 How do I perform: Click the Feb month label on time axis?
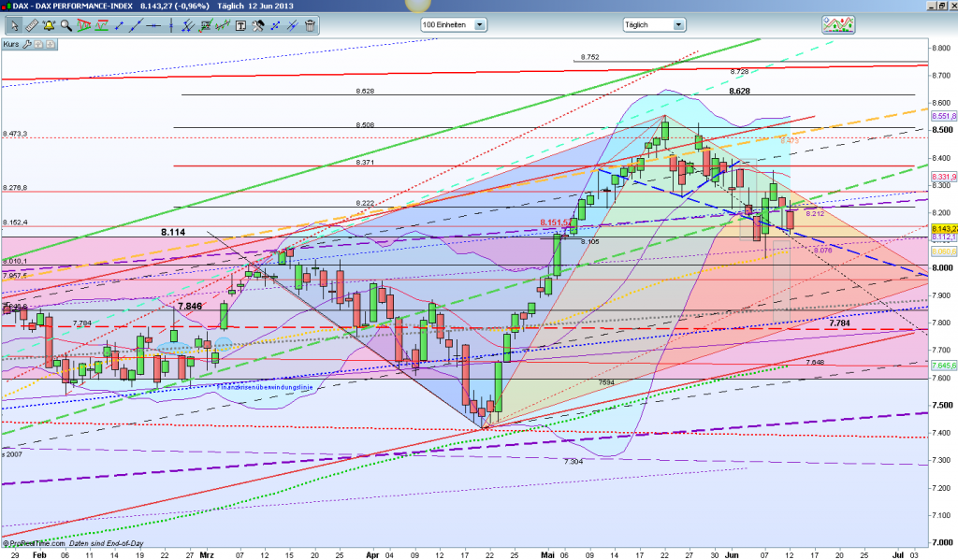click(39, 555)
